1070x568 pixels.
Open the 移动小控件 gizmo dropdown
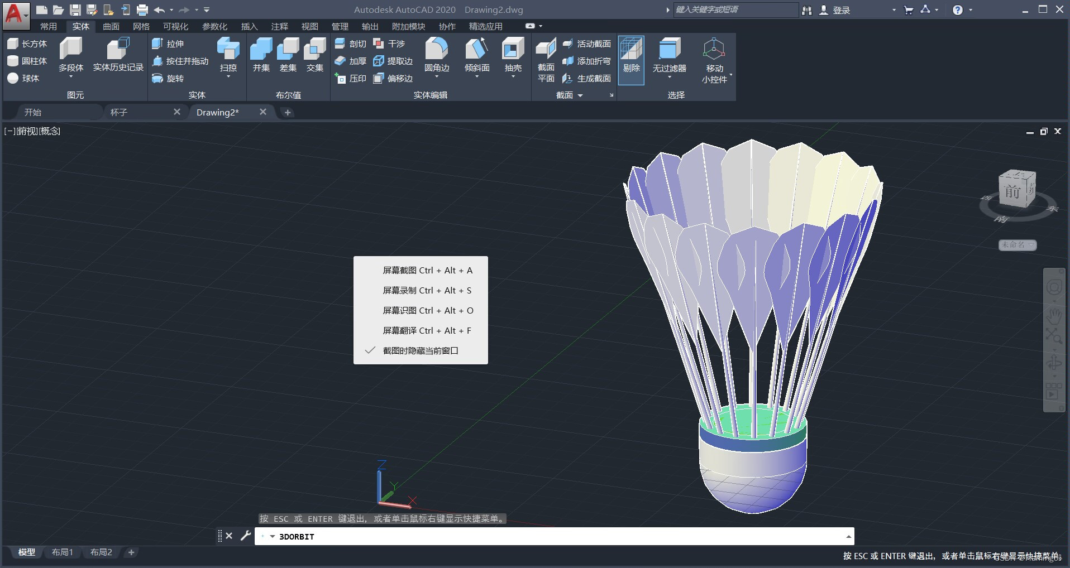tap(730, 75)
